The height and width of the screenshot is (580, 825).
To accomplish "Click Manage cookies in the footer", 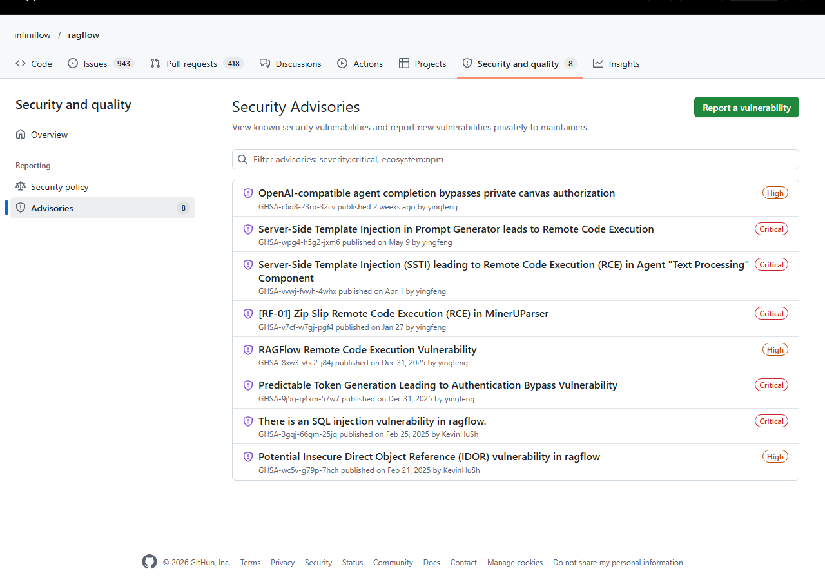I will (x=515, y=563).
